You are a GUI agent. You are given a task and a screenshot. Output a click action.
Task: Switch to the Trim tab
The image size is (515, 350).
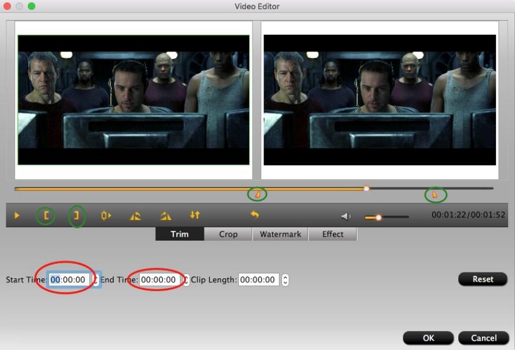[180, 234]
